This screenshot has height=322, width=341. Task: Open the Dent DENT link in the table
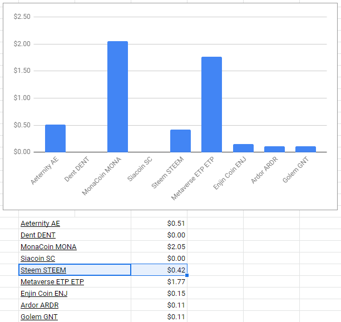pos(38,235)
